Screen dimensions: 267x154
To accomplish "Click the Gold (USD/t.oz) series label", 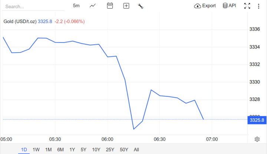I will click(x=20, y=21).
